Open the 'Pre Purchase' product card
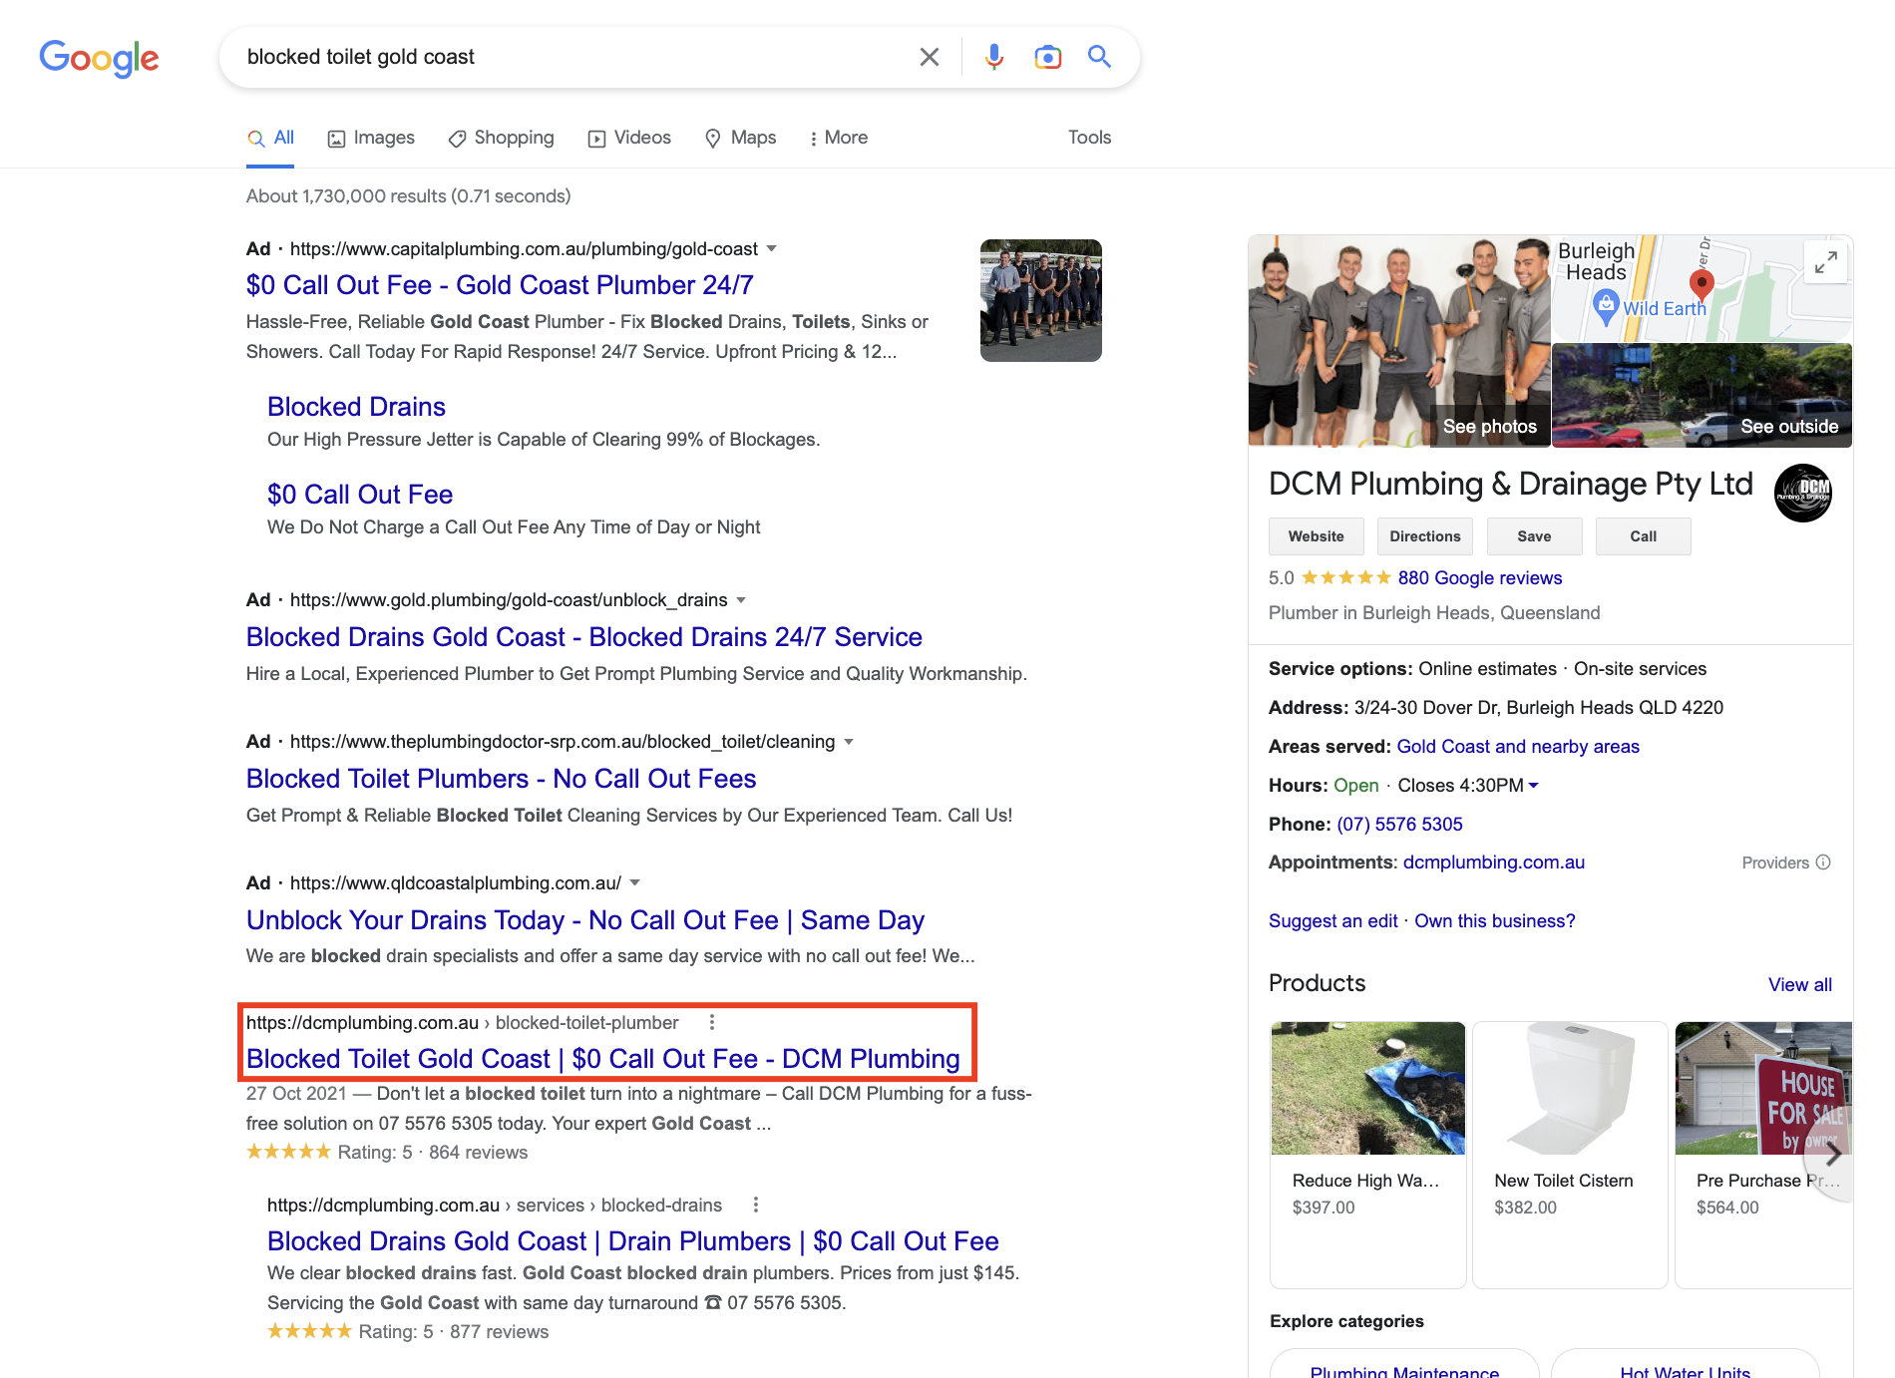The image size is (1895, 1378). pos(1763,1155)
